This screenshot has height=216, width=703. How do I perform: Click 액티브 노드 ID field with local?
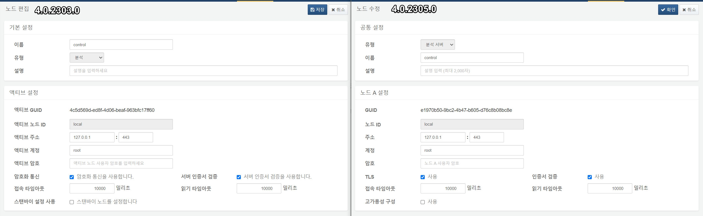click(x=121, y=124)
